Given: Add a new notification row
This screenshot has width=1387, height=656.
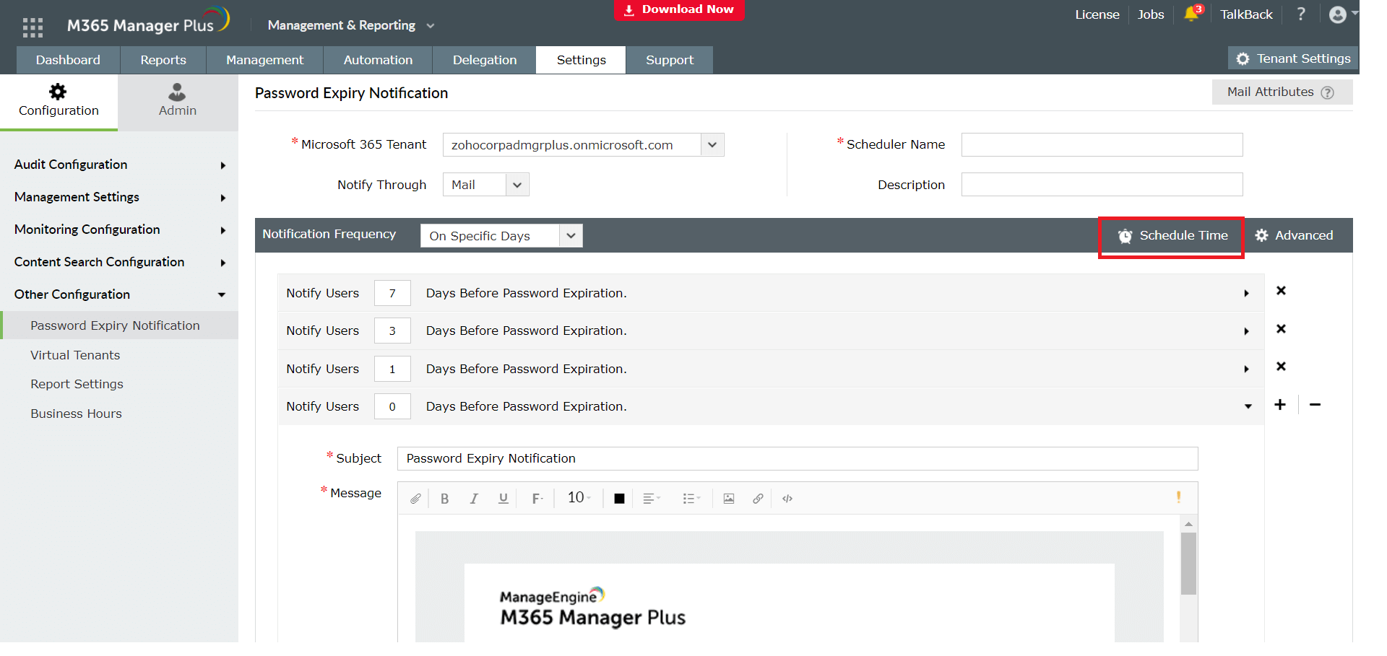Looking at the screenshot, I should coord(1280,405).
